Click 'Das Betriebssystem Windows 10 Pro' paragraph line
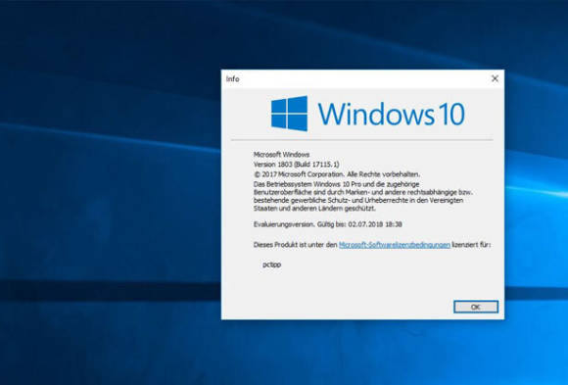This screenshot has width=568, height=385. (337, 184)
